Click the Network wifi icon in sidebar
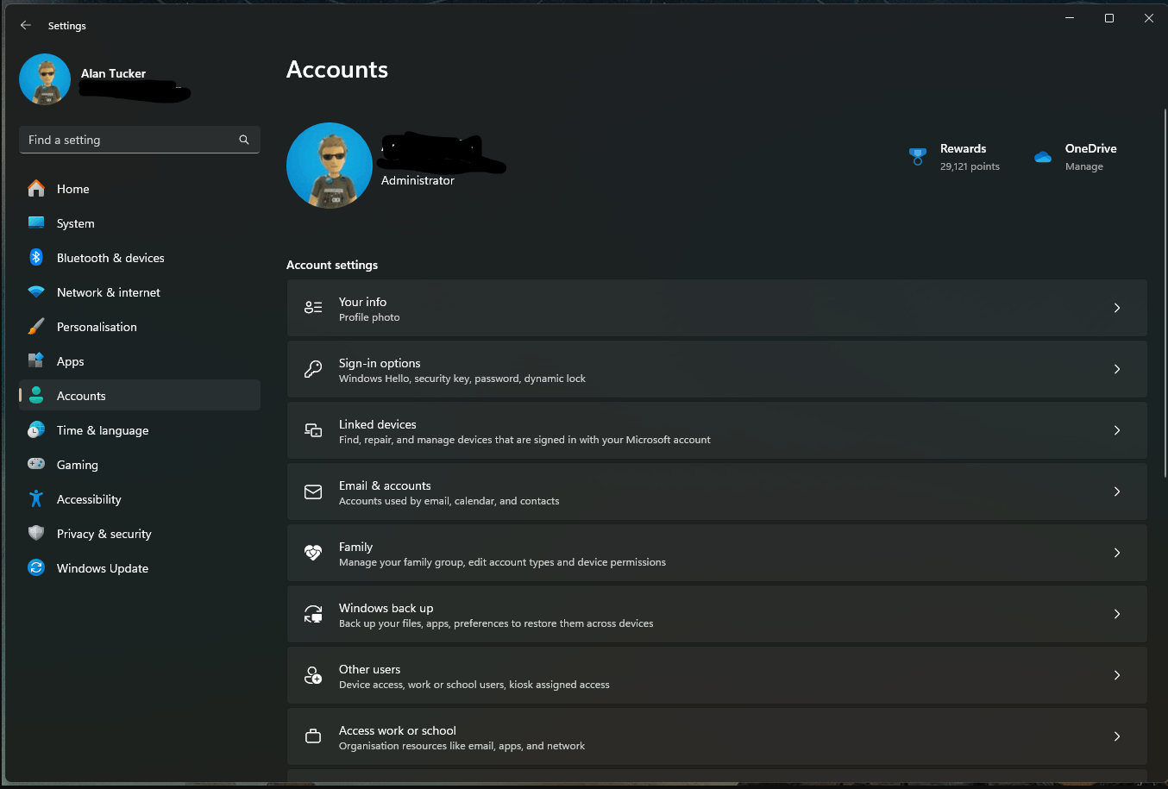The width and height of the screenshot is (1168, 789). coord(36,292)
